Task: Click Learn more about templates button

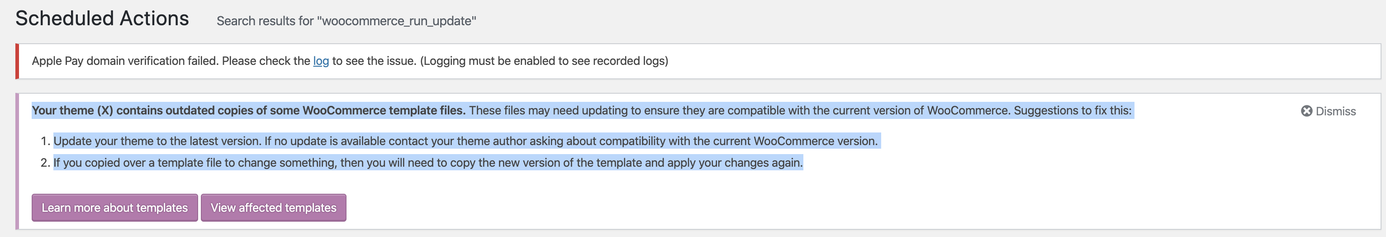Action: [x=114, y=208]
